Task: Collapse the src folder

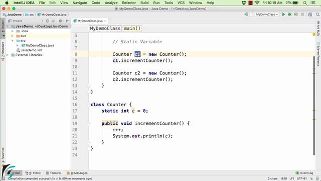Action: pos(13,41)
